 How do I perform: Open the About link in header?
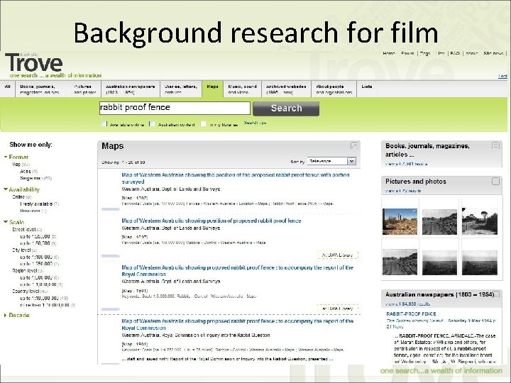471,53
